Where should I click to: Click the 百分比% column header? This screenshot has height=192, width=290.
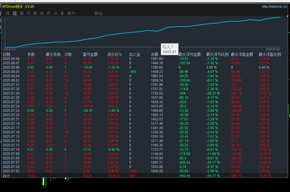tap(115, 54)
